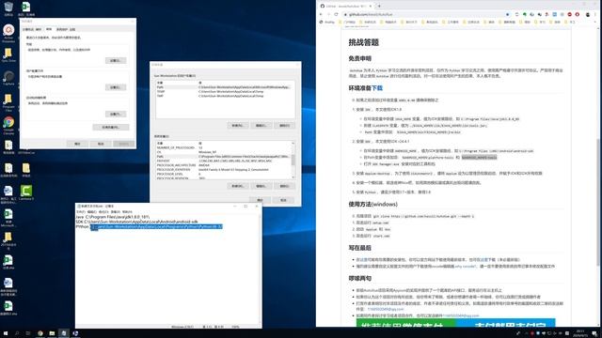The image size is (602, 338).
Task: Select the PROCESSOR_ARCHITECTURE system variable row
Action: [224, 165]
